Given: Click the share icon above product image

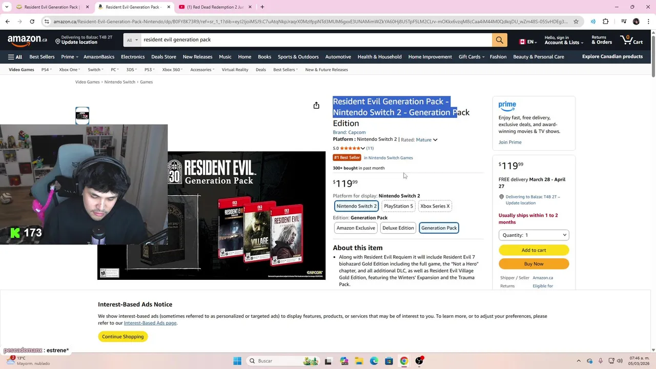Looking at the screenshot, I should (x=316, y=106).
